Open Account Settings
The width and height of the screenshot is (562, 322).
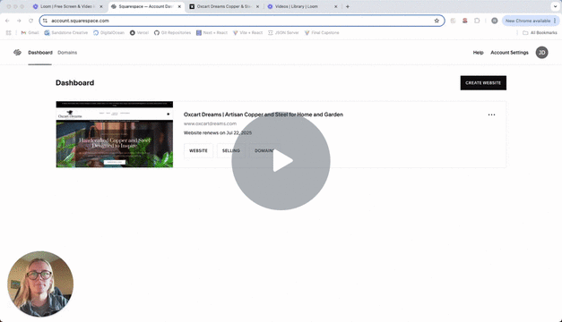[509, 53]
